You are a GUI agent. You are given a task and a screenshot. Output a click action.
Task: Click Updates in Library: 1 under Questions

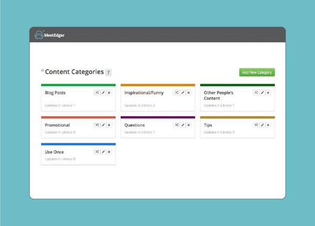[140, 132]
